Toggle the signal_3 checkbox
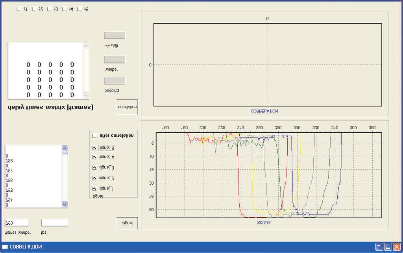This screenshot has width=403, height=253. point(94,168)
